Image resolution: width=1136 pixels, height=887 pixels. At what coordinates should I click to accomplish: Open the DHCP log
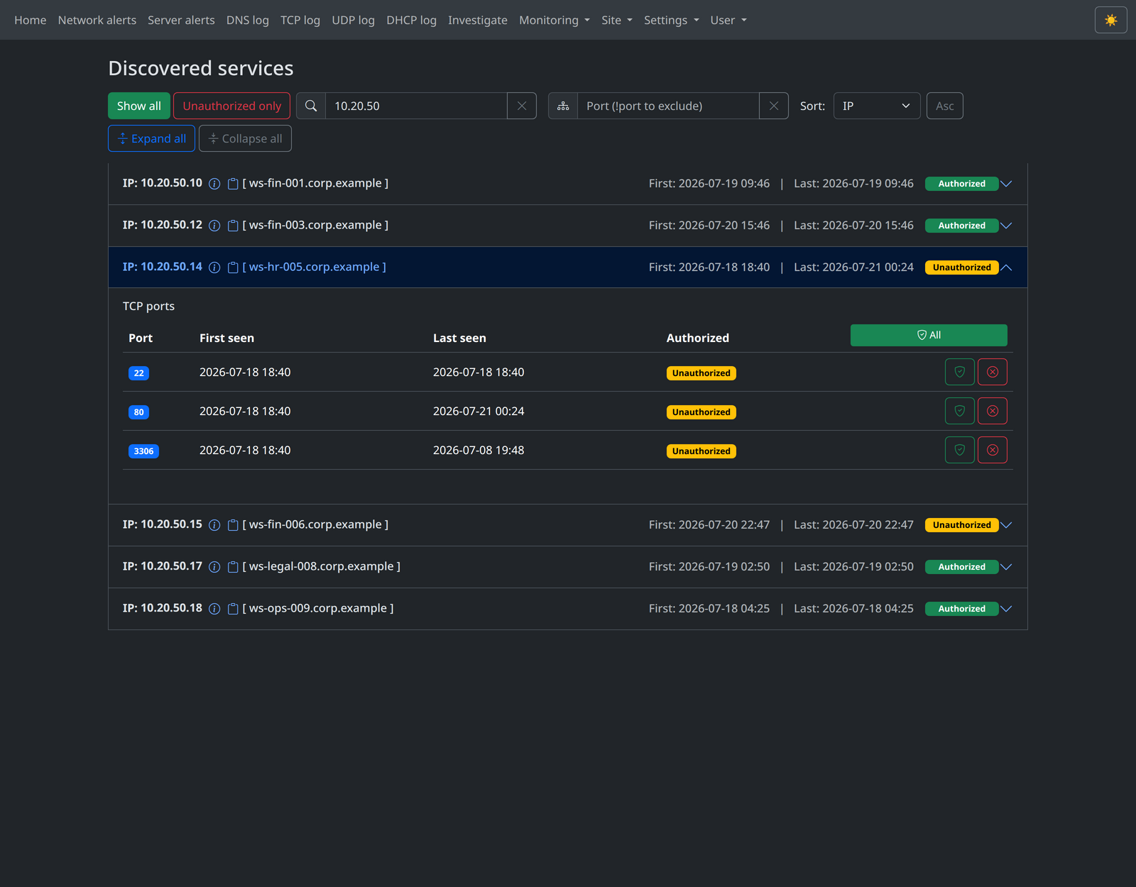click(x=411, y=20)
